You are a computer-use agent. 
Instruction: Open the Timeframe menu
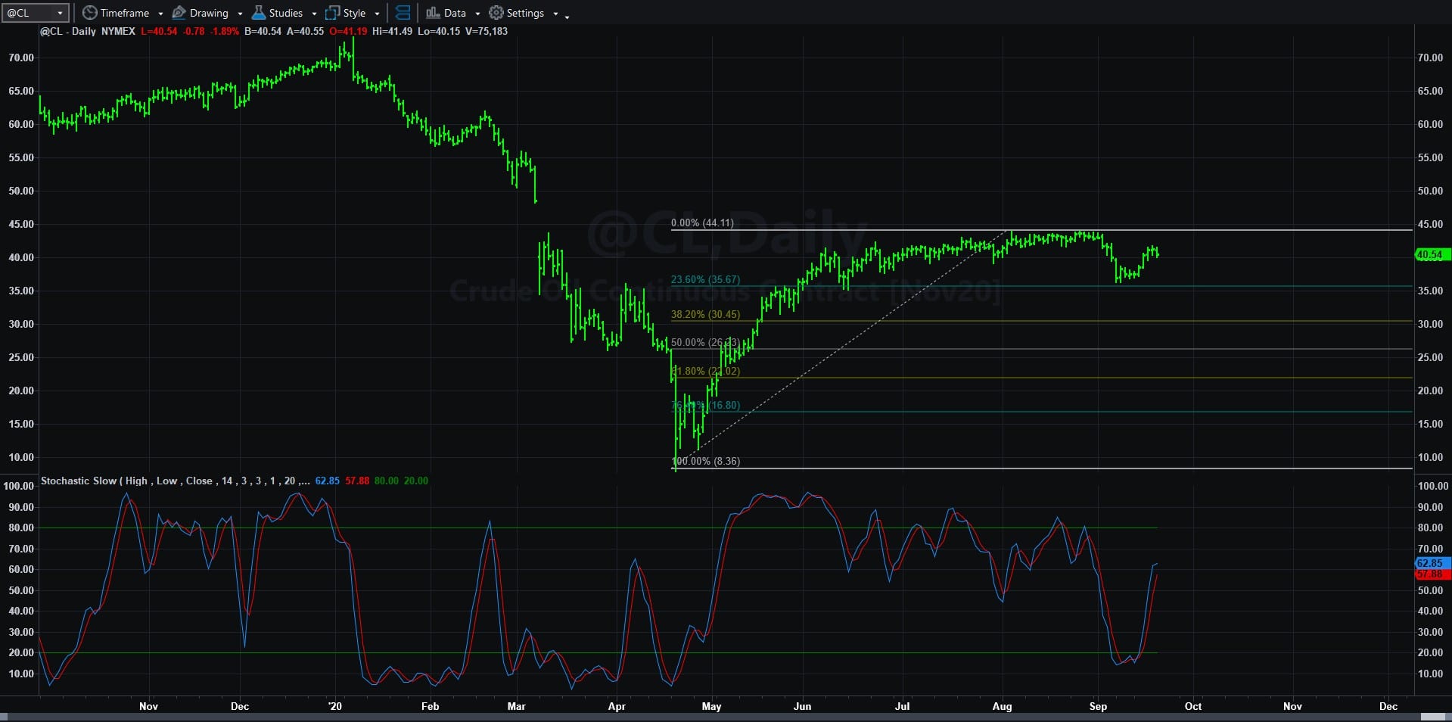[123, 13]
